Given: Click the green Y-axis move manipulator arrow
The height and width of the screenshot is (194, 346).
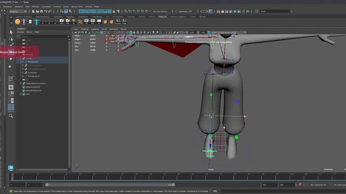Looking at the screenshot, I should tap(211, 95).
